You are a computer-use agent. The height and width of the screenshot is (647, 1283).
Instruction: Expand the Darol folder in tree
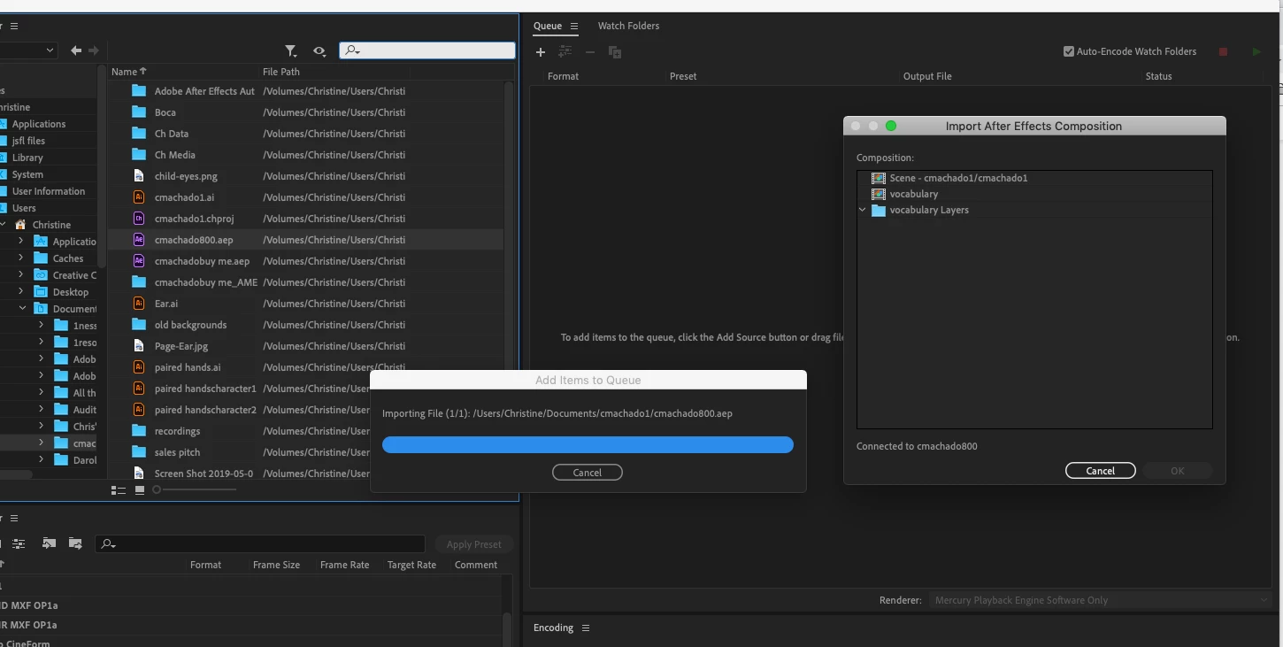41,460
